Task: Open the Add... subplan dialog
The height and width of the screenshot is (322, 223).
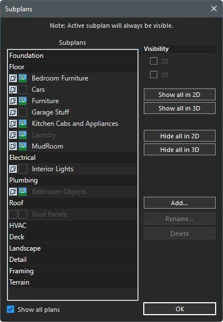Action: coord(179,203)
